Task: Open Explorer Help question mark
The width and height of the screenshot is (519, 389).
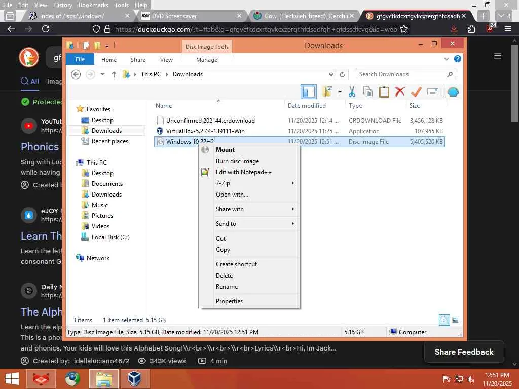Action: [458, 59]
